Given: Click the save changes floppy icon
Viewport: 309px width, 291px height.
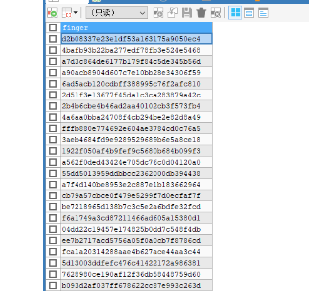Looking at the screenshot, I should tap(187, 13).
